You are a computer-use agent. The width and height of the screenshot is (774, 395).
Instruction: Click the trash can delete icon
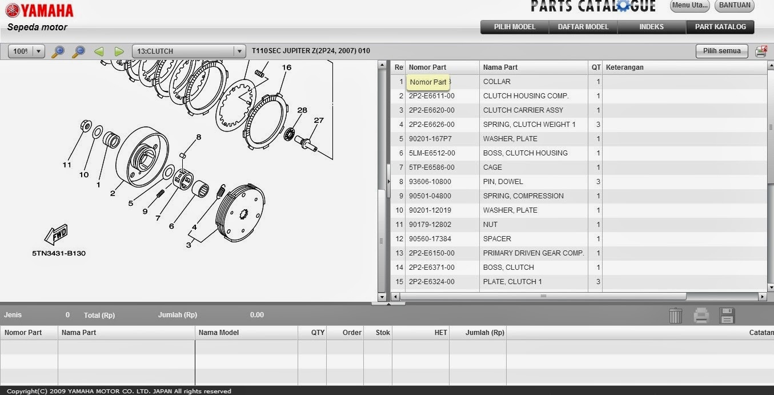675,316
